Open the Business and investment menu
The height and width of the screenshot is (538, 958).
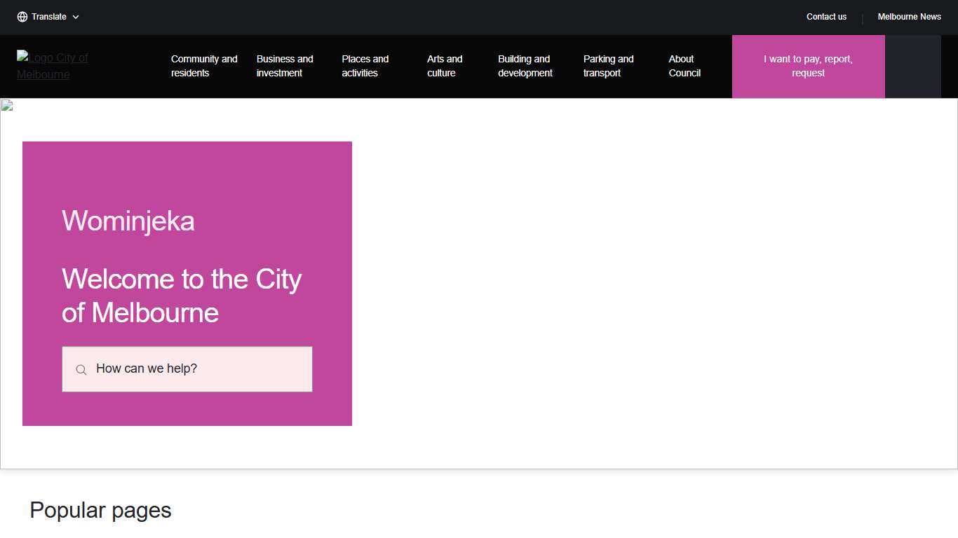pyautogui.click(x=284, y=66)
